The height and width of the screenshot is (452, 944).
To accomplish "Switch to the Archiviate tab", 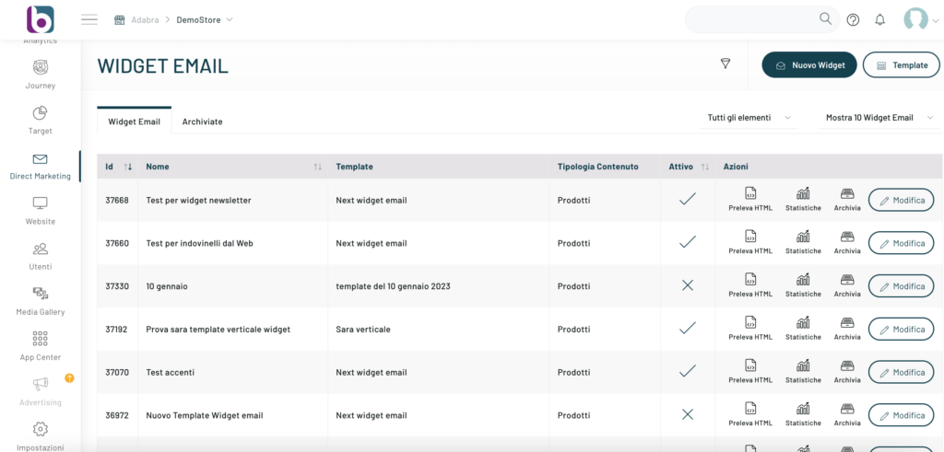I will 202,122.
